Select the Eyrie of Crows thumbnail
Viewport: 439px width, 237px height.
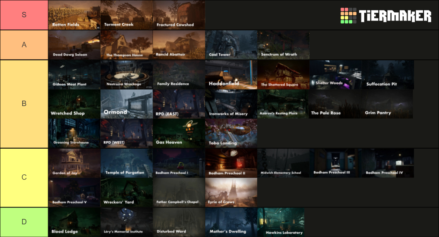click(x=231, y=192)
